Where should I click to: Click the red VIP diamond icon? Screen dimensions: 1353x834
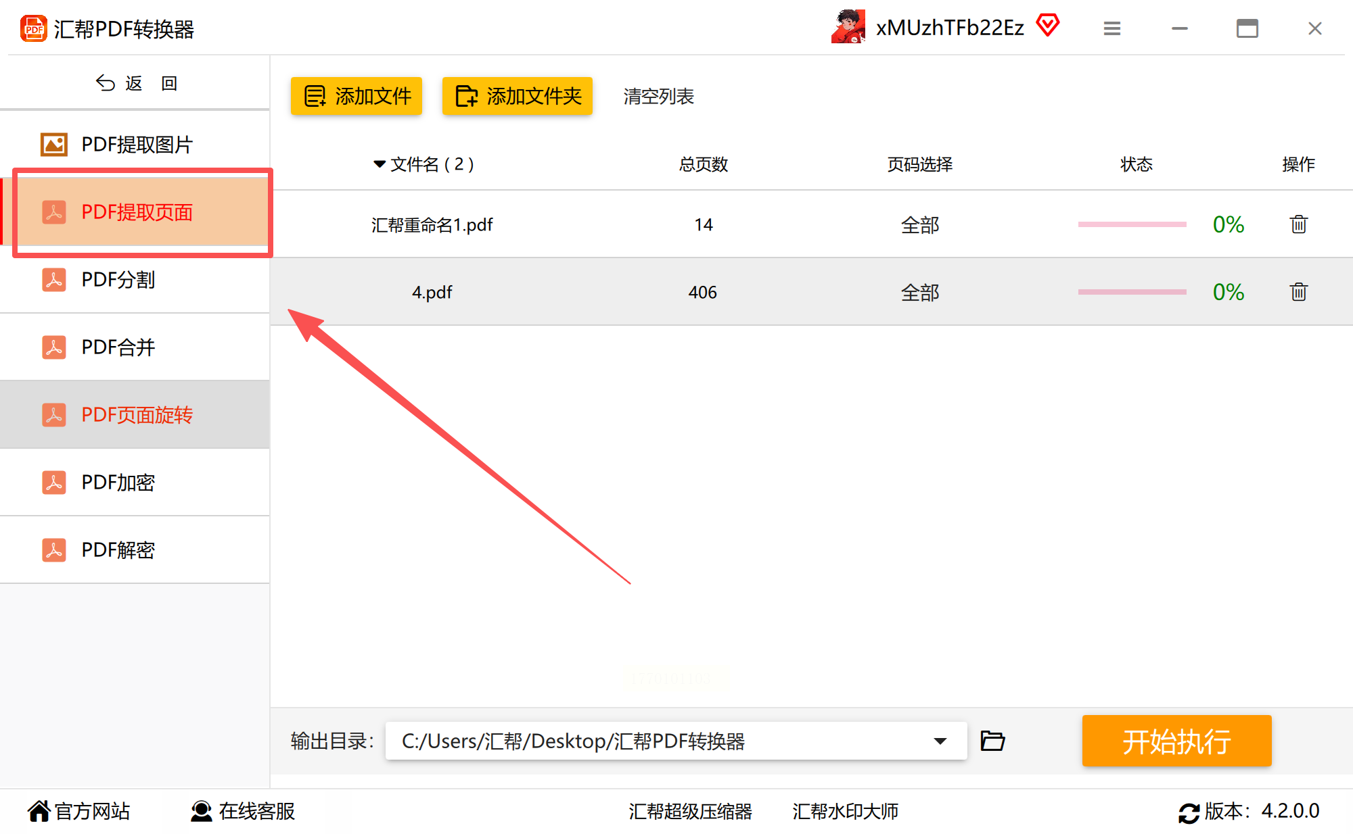point(1048,26)
